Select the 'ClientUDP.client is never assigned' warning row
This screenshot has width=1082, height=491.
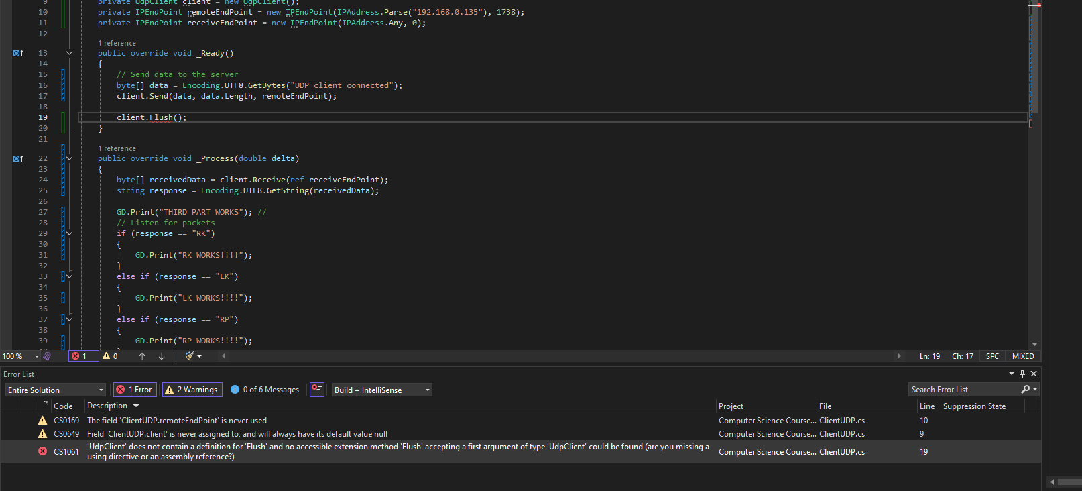point(520,434)
